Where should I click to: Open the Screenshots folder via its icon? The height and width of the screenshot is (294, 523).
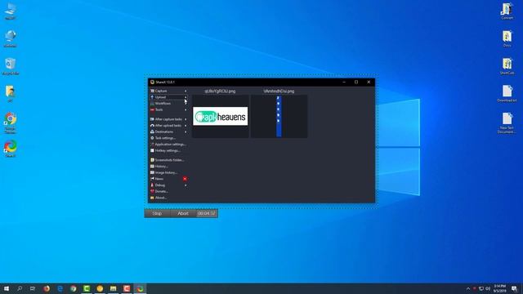point(152,160)
